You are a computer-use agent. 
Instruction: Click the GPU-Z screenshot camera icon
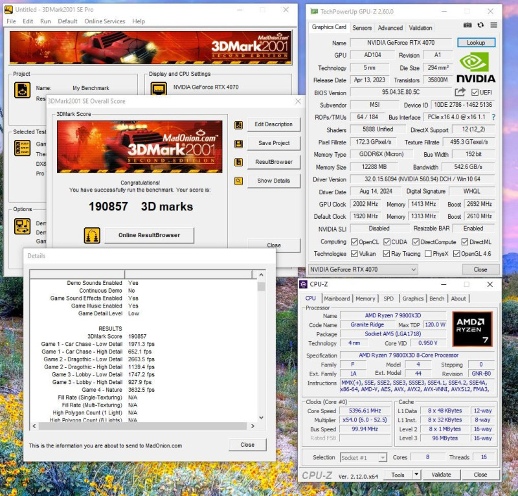[467, 25]
